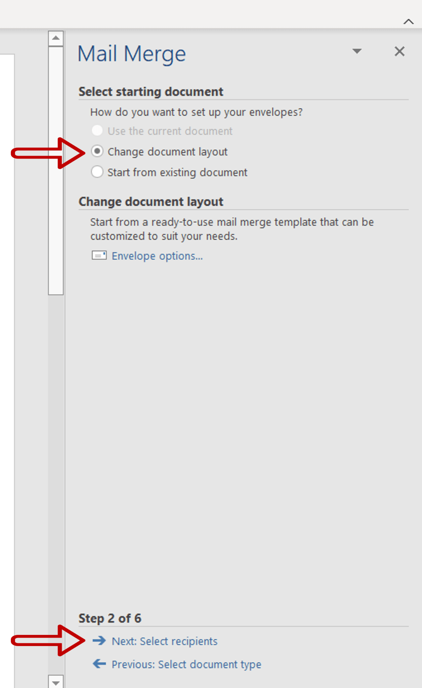Screen dimensions: 422x688
Task: Select the Change document layout radio button
Action: (x=97, y=152)
